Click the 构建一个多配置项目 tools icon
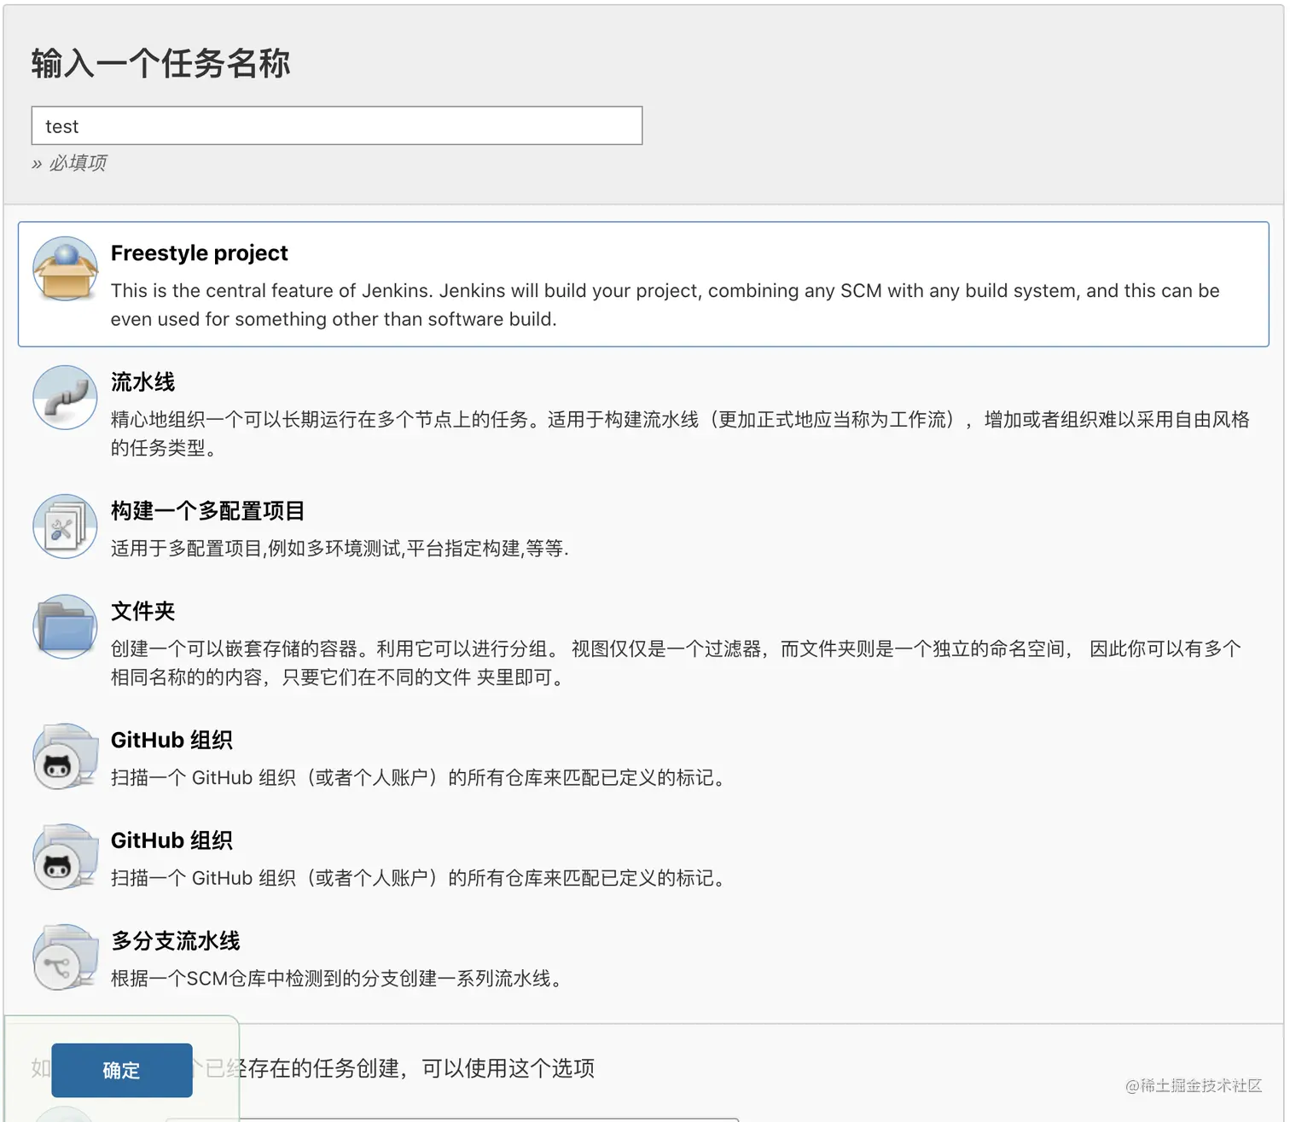This screenshot has height=1122, width=1290. click(65, 526)
